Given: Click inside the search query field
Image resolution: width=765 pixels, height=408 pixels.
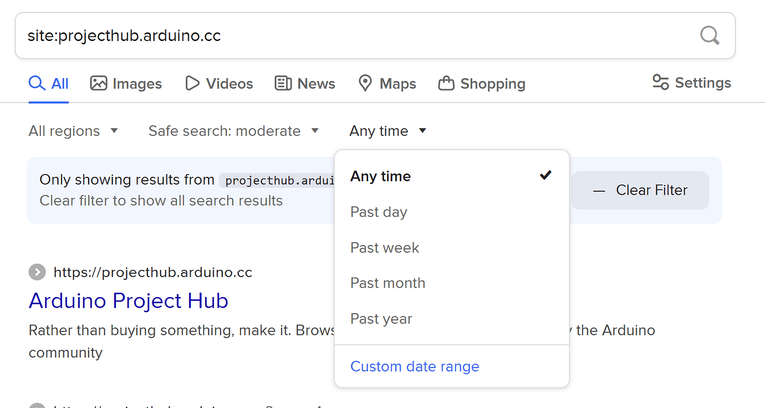Looking at the screenshot, I should click(222, 35).
